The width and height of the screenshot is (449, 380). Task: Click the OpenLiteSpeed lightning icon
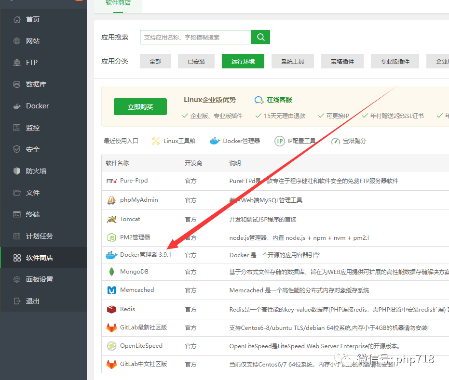coord(111,346)
